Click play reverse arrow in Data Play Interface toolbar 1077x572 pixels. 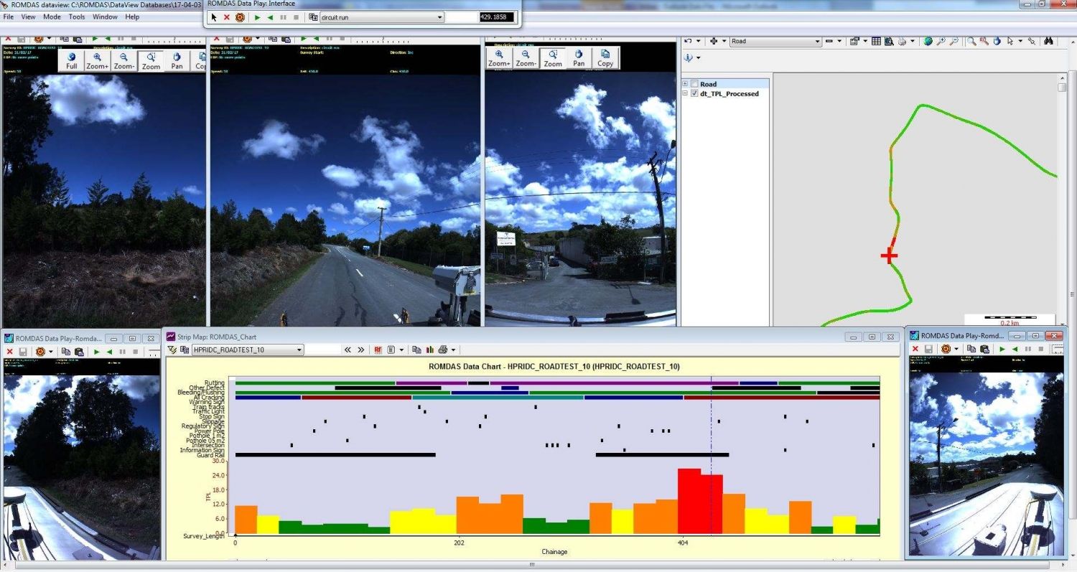[x=270, y=17]
